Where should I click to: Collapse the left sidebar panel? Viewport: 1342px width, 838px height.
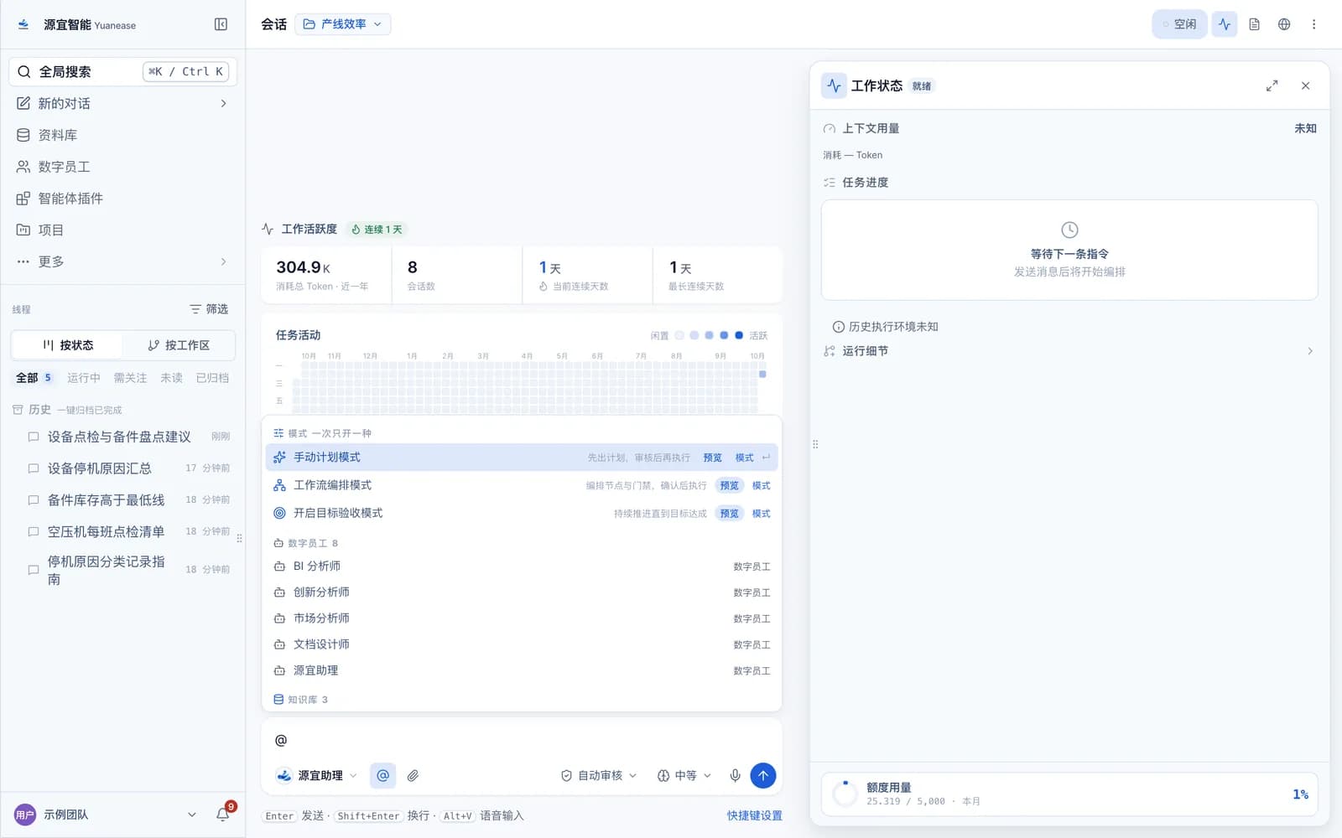click(x=221, y=24)
